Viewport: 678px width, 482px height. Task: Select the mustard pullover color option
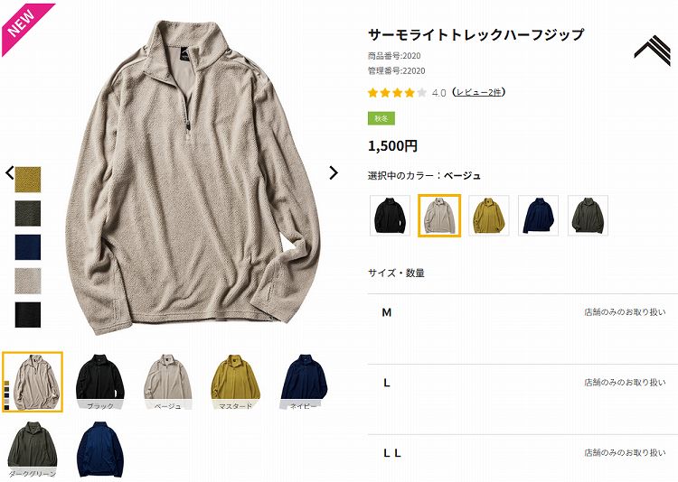(x=489, y=216)
